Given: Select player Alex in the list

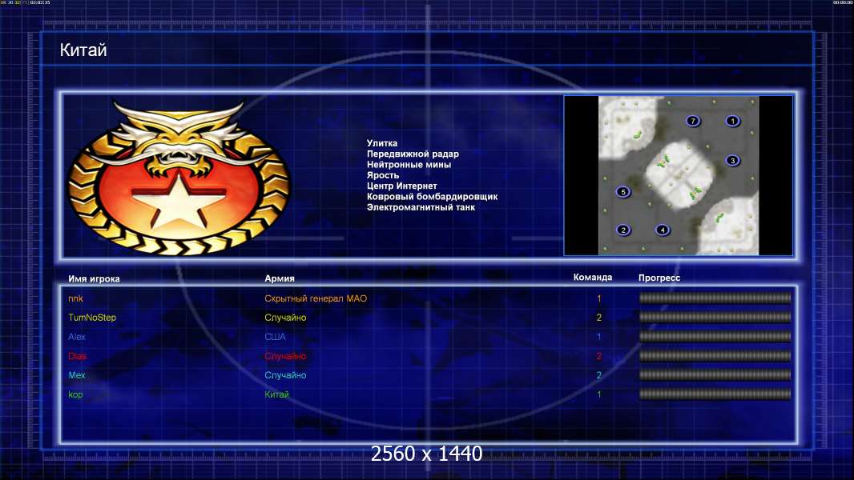Looking at the screenshot, I should click(x=77, y=337).
